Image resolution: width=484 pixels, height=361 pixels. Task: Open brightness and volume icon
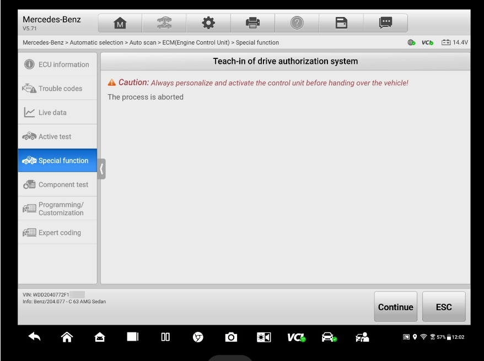coord(264,337)
